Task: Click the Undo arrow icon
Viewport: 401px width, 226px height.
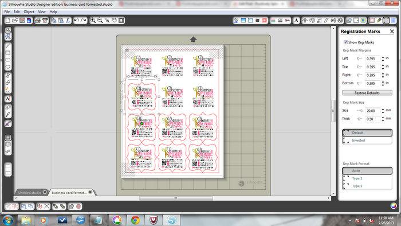Action: pyautogui.click(x=76, y=20)
